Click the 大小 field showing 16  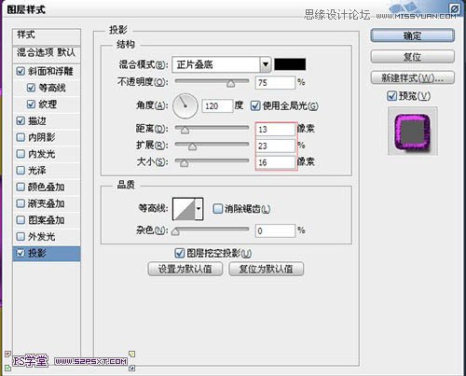[275, 162]
